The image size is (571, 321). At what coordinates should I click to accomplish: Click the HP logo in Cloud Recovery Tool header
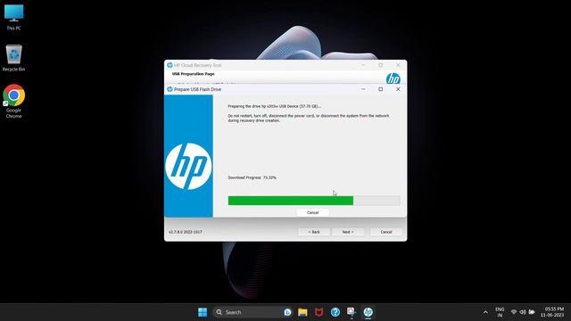click(x=393, y=78)
